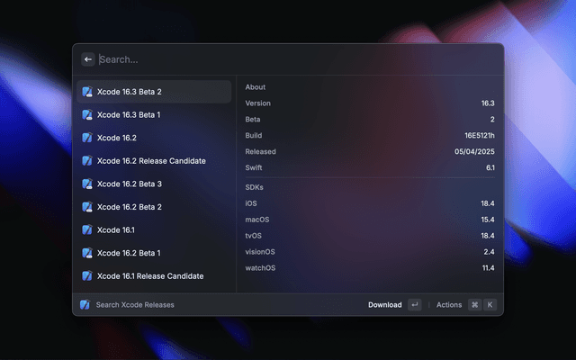The height and width of the screenshot is (360, 576).
Task: Click the Xcode 16.2 Release Candidate icon
Action: point(87,161)
